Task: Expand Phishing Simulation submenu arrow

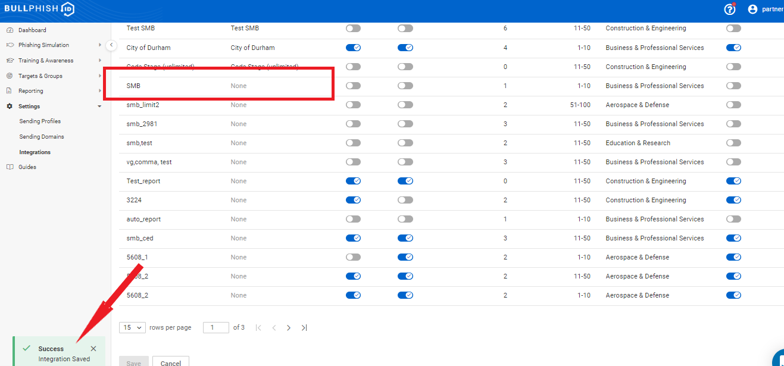Action: point(99,45)
